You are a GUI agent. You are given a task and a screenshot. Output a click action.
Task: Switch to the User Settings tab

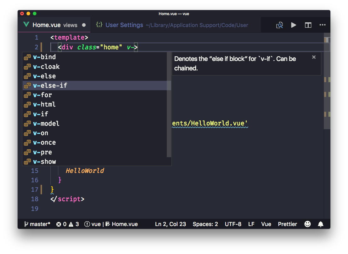(124, 25)
